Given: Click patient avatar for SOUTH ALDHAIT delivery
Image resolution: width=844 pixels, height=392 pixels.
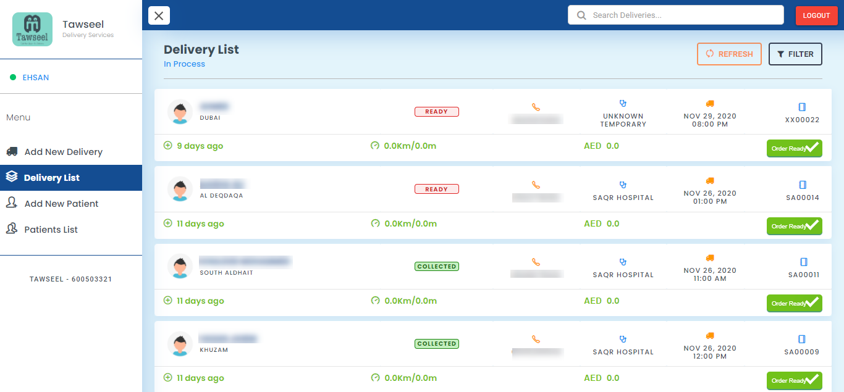Looking at the screenshot, I should pos(180,266).
